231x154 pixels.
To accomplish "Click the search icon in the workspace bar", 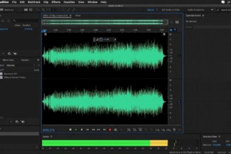I will [218, 10].
